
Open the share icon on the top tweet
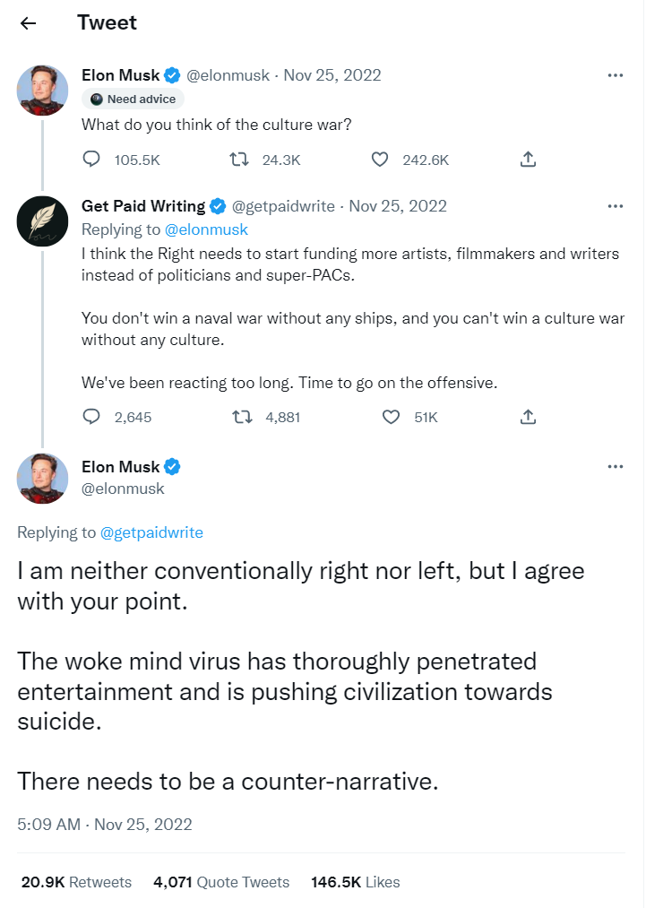point(528,159)
